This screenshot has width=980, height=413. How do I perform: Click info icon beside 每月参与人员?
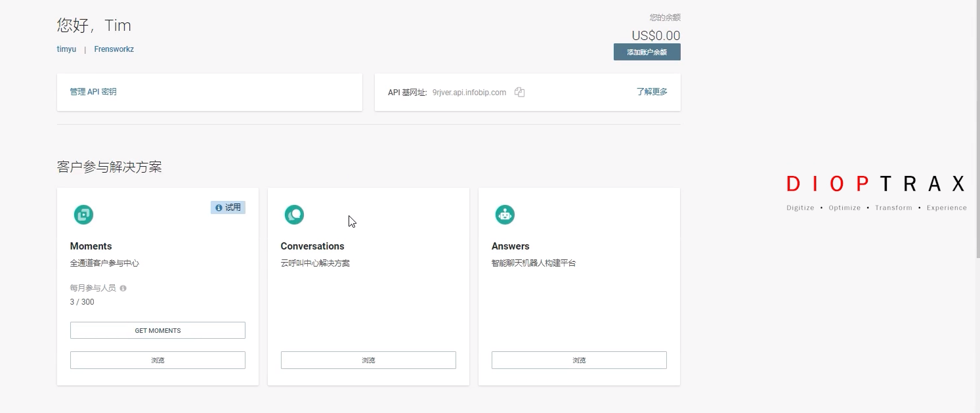123,288
